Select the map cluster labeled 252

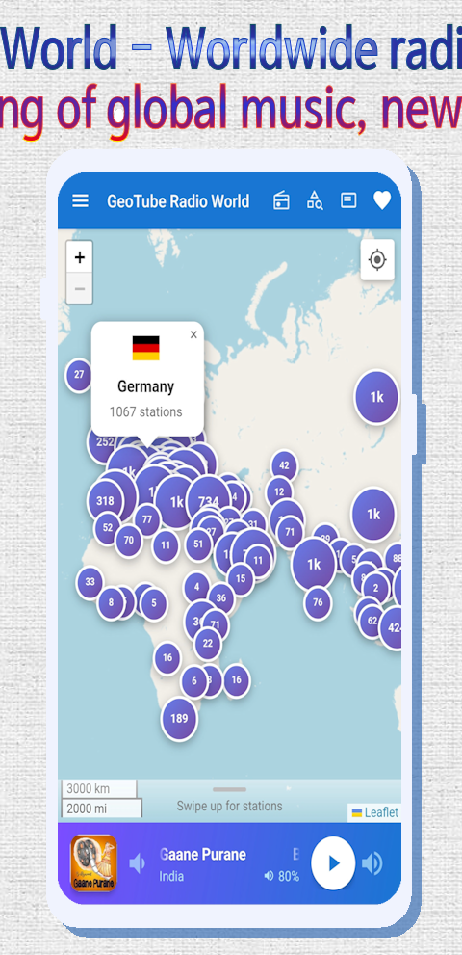pyautogui.click(x=104, y=442)
